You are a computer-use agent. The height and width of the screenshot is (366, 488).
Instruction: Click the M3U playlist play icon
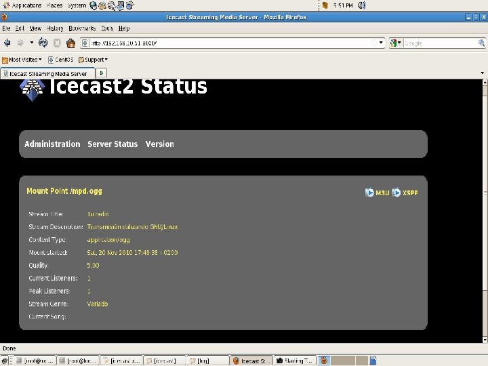click(x=369, y=192)
